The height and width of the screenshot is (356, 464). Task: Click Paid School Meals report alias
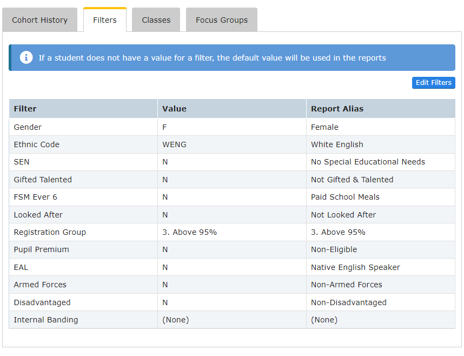(345, 197)
